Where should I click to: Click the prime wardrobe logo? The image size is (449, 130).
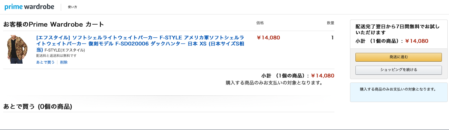[29, 7]
